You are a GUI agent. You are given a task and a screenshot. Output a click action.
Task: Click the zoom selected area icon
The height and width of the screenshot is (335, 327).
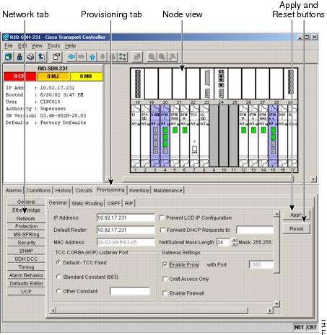173,57
